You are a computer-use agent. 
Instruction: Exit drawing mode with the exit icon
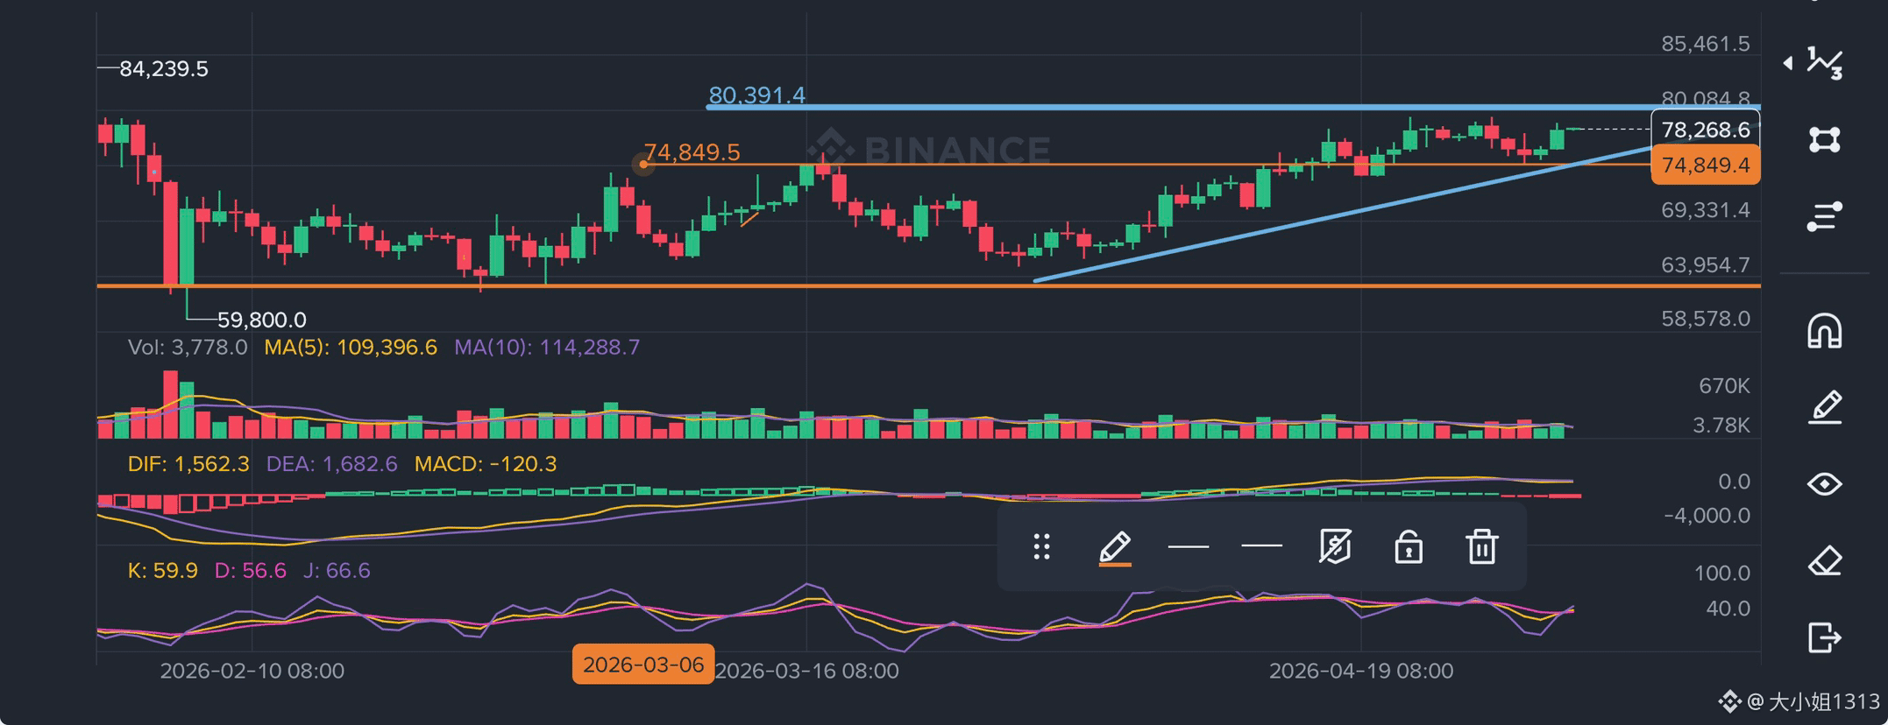coord(1825,637)
